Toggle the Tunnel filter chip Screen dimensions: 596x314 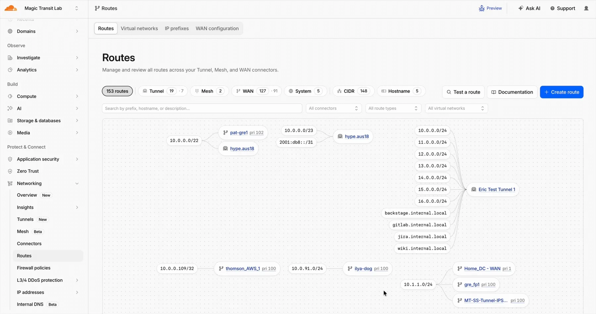click(163, 91)
